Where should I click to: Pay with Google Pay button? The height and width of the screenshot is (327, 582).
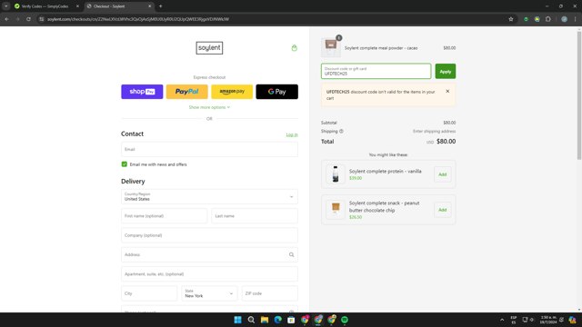pyautogui.click(x=276, y=92)
